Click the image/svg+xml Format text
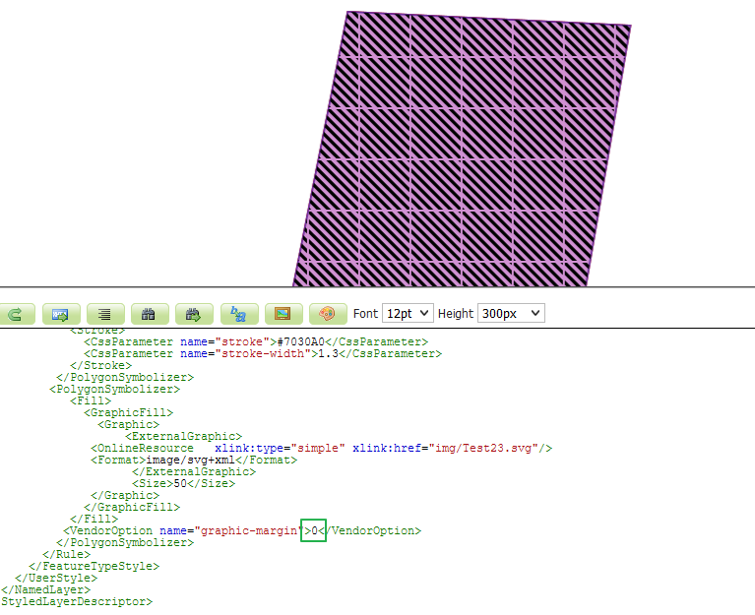 [x=191, y=461]
